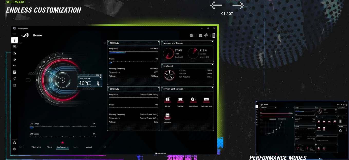This screenshot has width=349, height=160.
Task: Click the CPU speedometer dial center
Action: [x=62, y=80]
